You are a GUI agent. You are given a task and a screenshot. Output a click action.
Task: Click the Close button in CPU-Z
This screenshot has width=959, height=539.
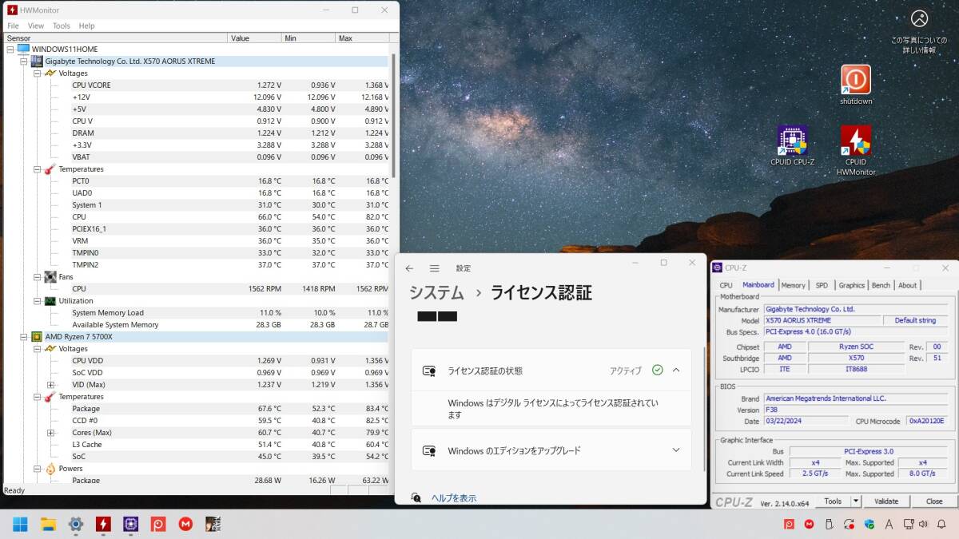934,501
